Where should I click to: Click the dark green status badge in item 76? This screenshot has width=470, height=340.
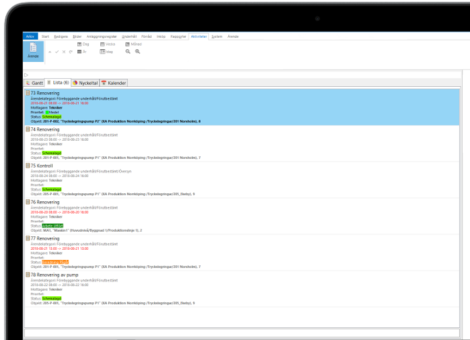tap(53, 226)
